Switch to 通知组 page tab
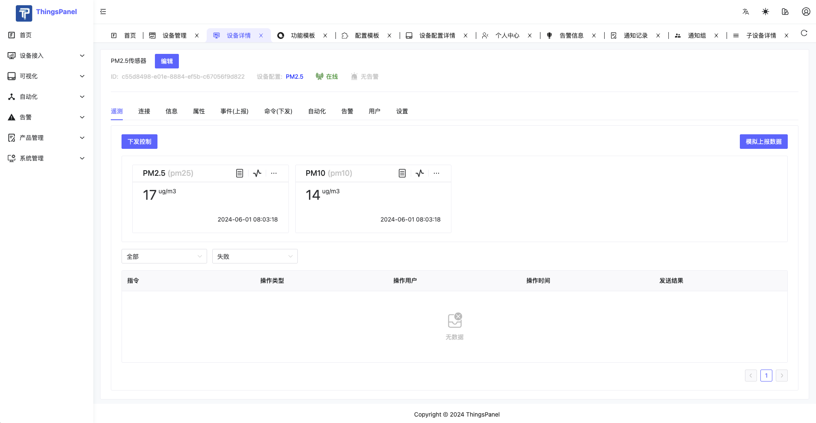 pyautogui.click(x=697, y=35)
